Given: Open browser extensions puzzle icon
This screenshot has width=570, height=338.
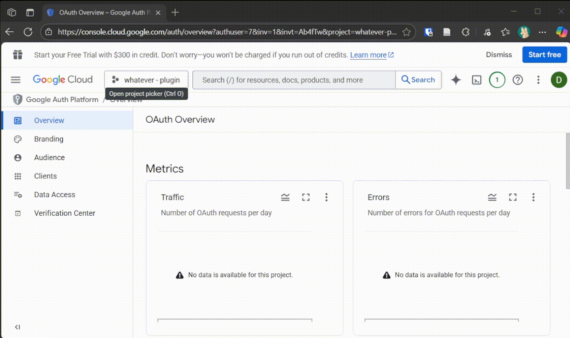Looking at the screenshot, I should (x=466, y=32).
